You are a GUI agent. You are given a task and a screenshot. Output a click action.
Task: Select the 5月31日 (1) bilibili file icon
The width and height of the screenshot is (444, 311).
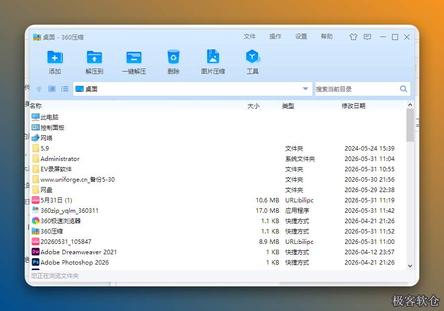click(x=36, y=200)
